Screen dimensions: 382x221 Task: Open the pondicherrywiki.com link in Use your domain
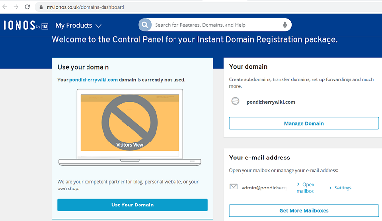[93, 80]
